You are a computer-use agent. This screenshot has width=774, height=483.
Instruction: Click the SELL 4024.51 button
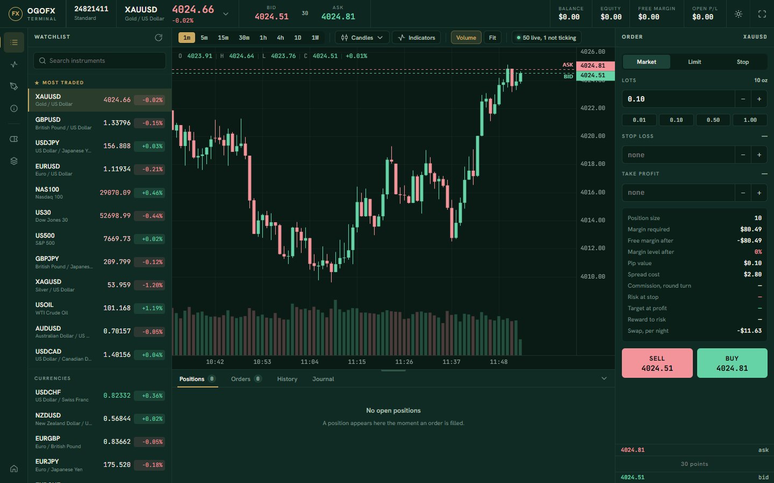pos(657,363)
